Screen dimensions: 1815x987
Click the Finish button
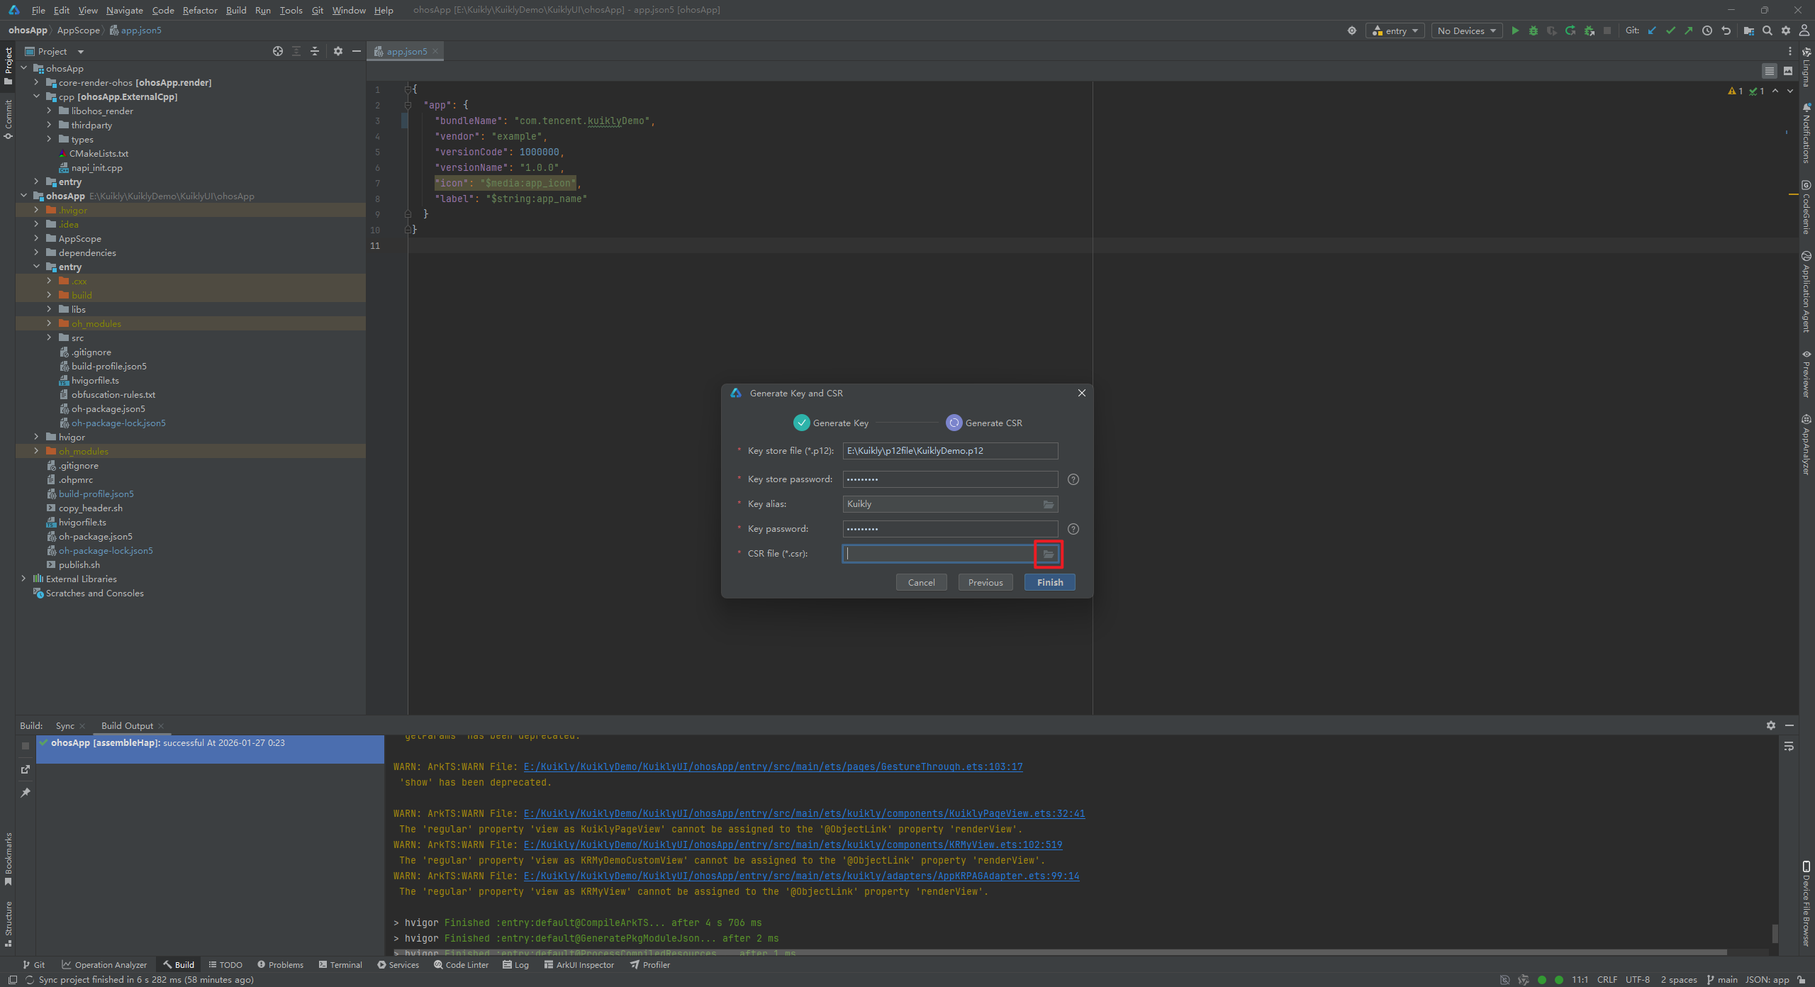point(1049,582)
